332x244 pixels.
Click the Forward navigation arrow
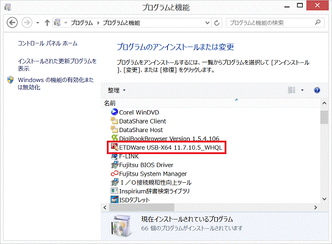27,23
